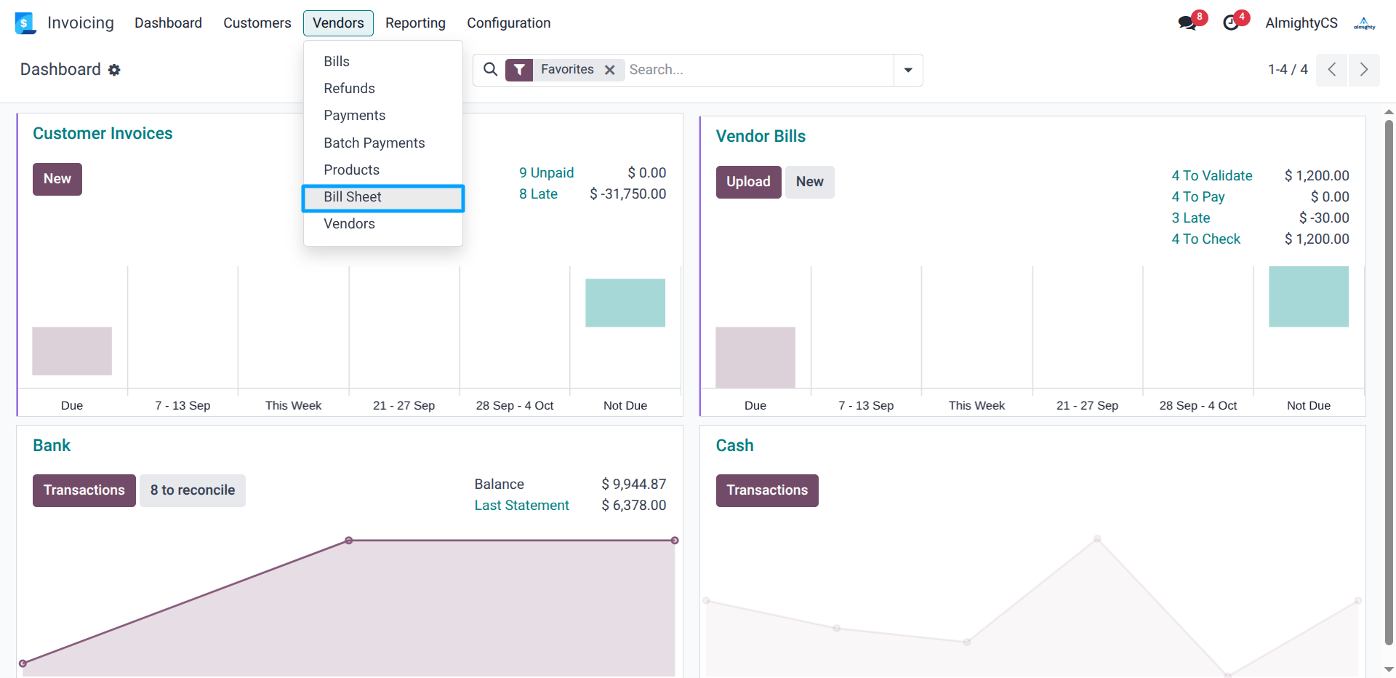1396x678 pixels.
Task: Remove the Favorites filter tag
Action: coord(610,70)
